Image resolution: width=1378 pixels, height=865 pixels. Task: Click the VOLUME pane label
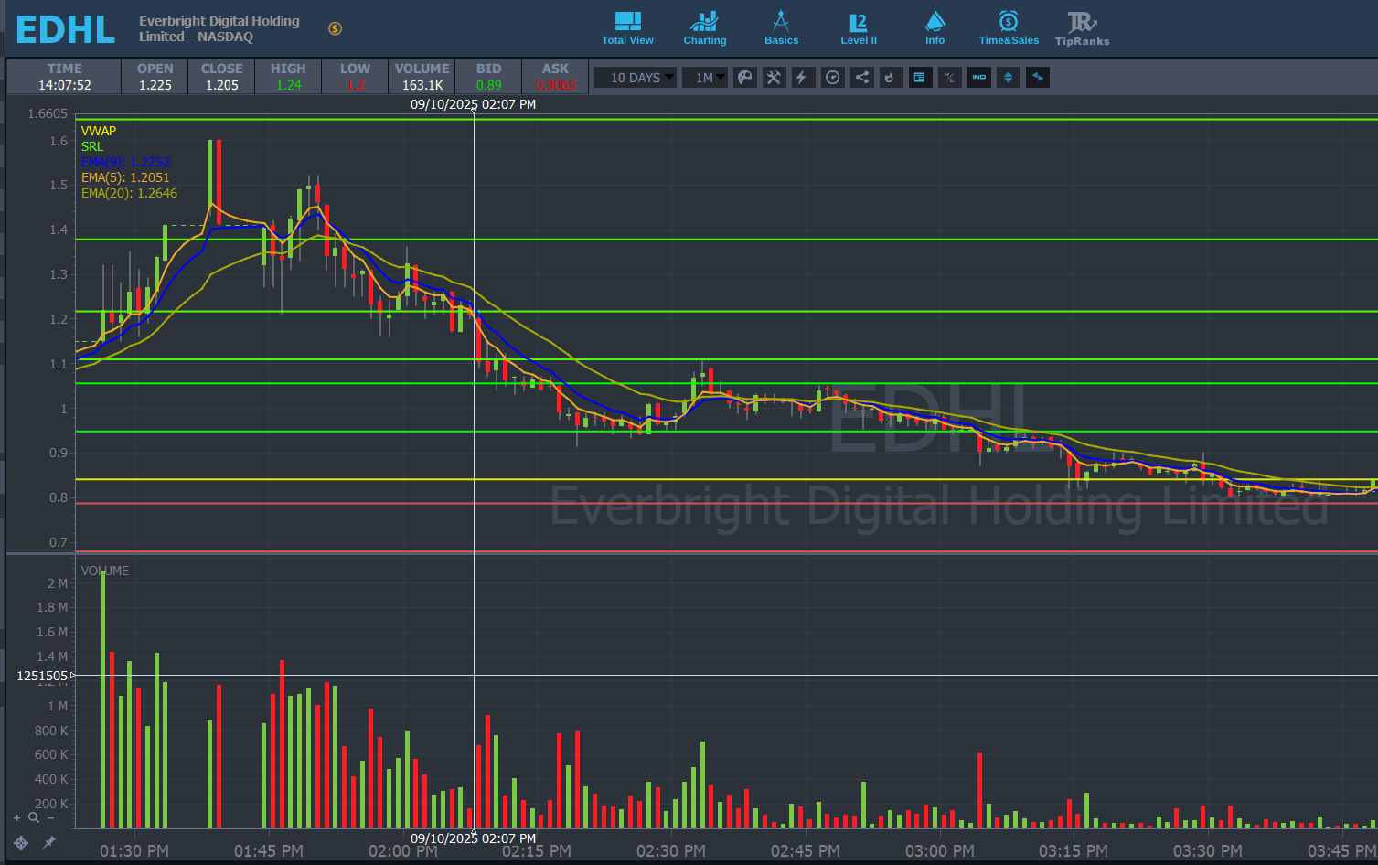click(105, 571)
